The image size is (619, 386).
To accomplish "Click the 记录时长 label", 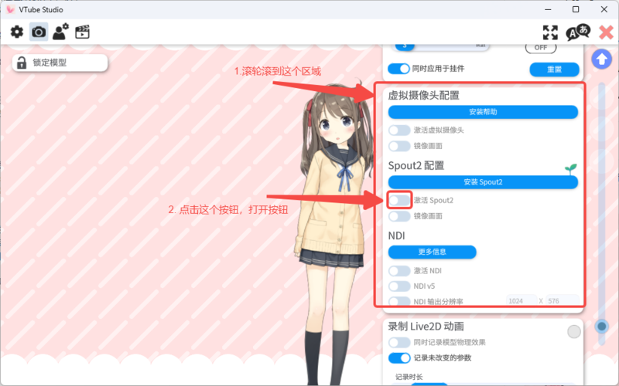I will coord(409,377).
